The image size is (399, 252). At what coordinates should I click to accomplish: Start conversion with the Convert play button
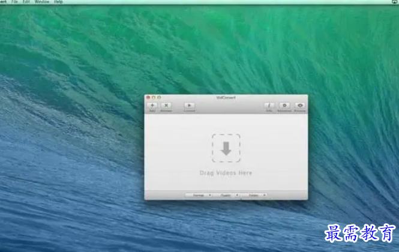pos(190,106)
